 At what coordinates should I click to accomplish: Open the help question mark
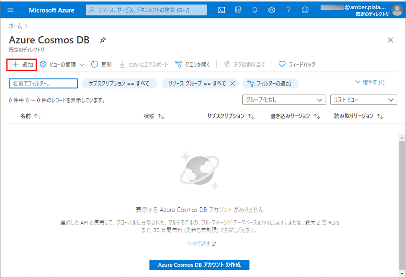288,10
